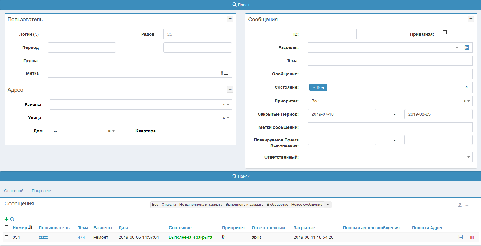
Task: Delete message 334 with the trash icon
Action: point(472,237)
